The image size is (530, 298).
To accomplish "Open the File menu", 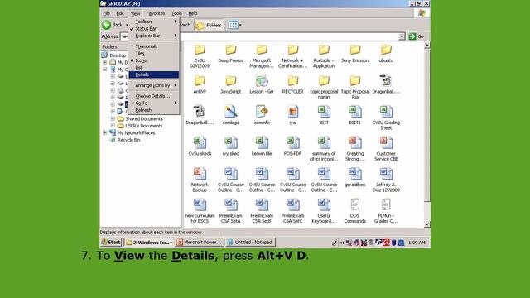I will 107,13.
